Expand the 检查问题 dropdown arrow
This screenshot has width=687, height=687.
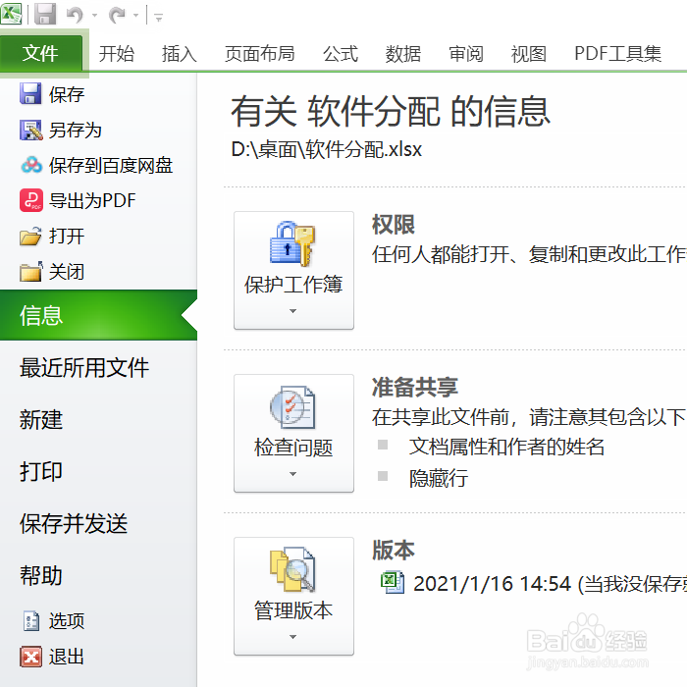(293, 474)
